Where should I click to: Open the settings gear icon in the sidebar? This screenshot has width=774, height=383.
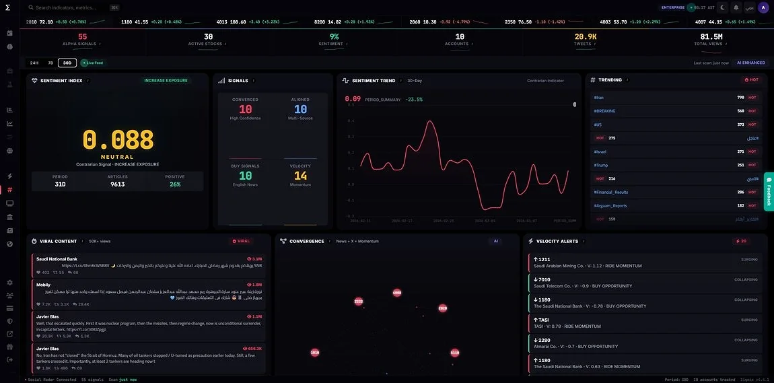point(10,282)
